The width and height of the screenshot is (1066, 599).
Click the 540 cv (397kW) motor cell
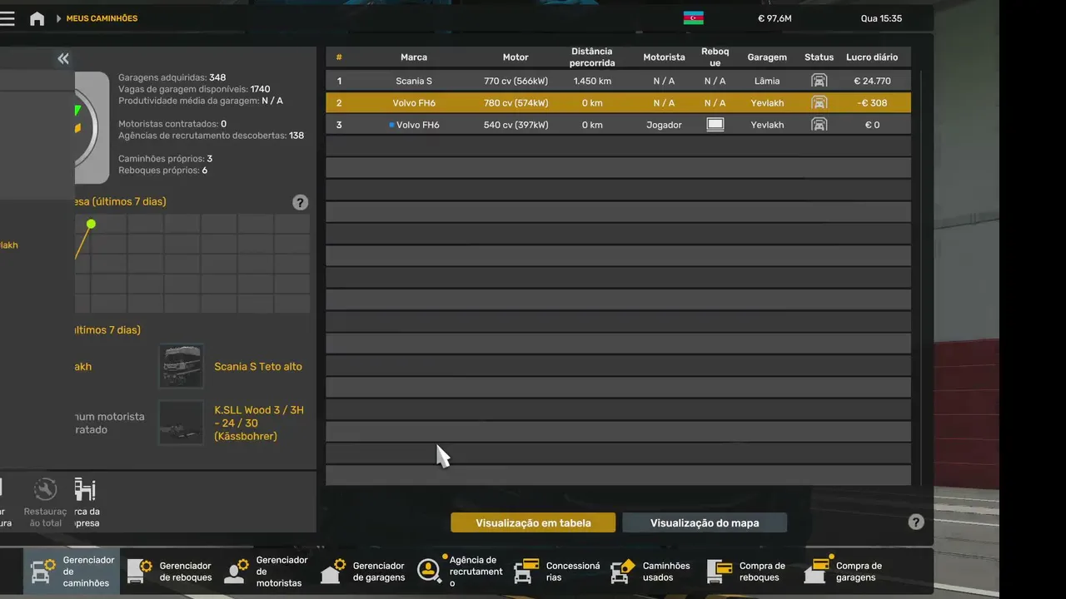click(516, 125)
